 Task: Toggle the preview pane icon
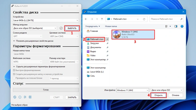[176, 26]
